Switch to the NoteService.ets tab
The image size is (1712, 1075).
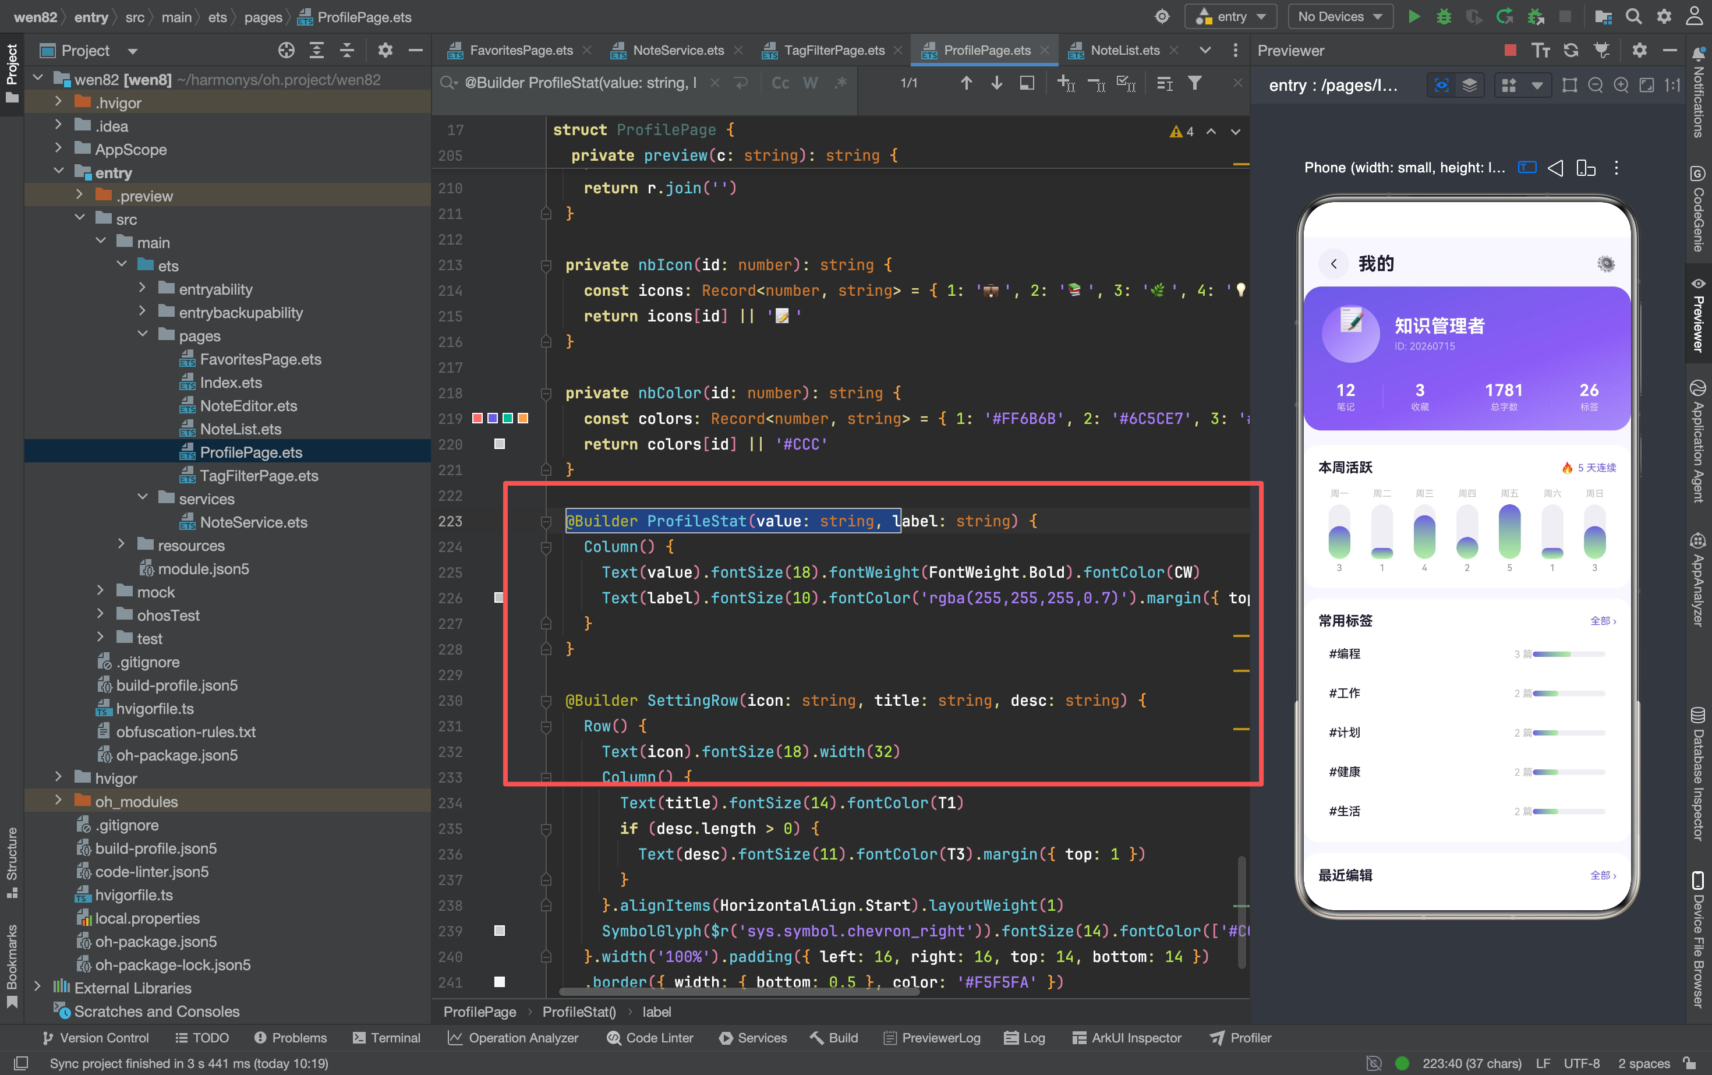tap(678, 51)
